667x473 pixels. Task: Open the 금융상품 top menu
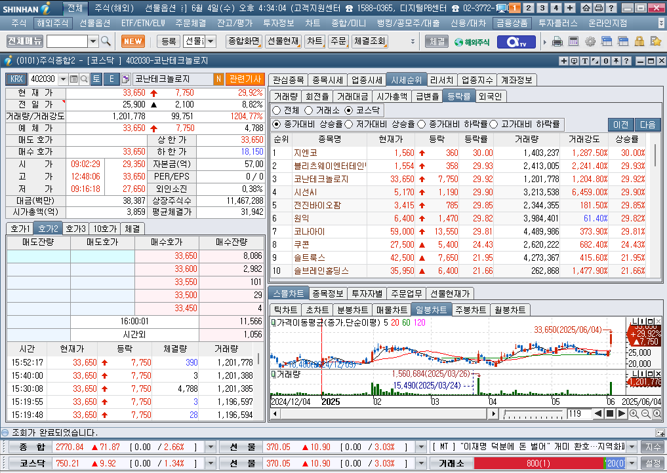513,24
